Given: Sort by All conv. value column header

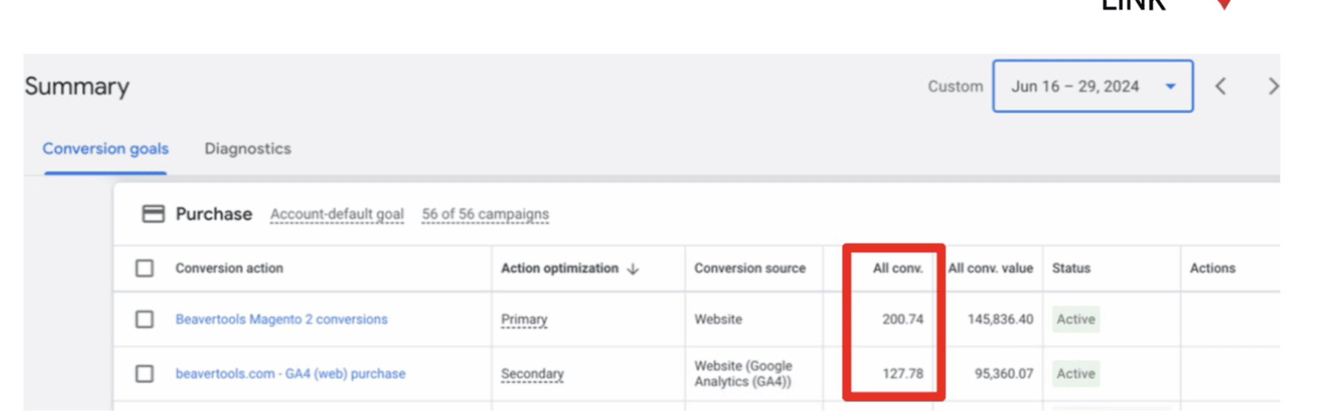Looking at the screenshot, I should coord(990,269).
